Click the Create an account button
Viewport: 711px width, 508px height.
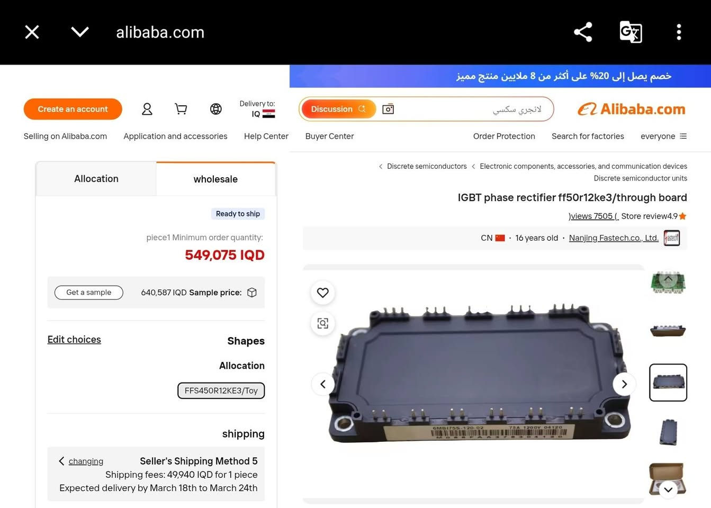coord(73,109)
